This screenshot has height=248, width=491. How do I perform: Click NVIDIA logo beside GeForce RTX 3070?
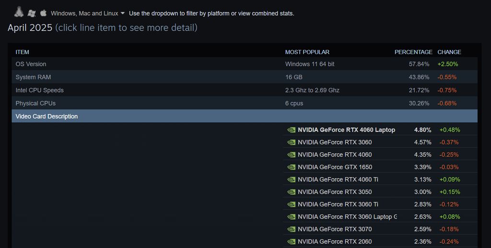click(291, 229)
